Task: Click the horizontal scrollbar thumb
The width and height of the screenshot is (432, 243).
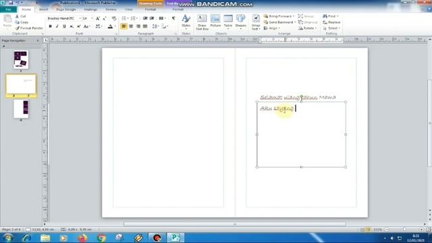Action: coord(234,224)
